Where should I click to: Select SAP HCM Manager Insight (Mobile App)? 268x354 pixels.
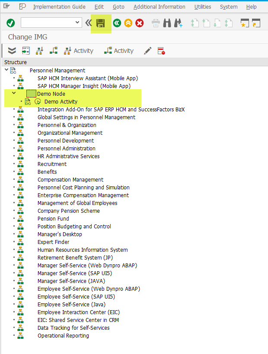[x=84, y=86]
